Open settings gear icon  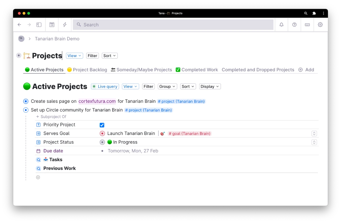point(320,25)
